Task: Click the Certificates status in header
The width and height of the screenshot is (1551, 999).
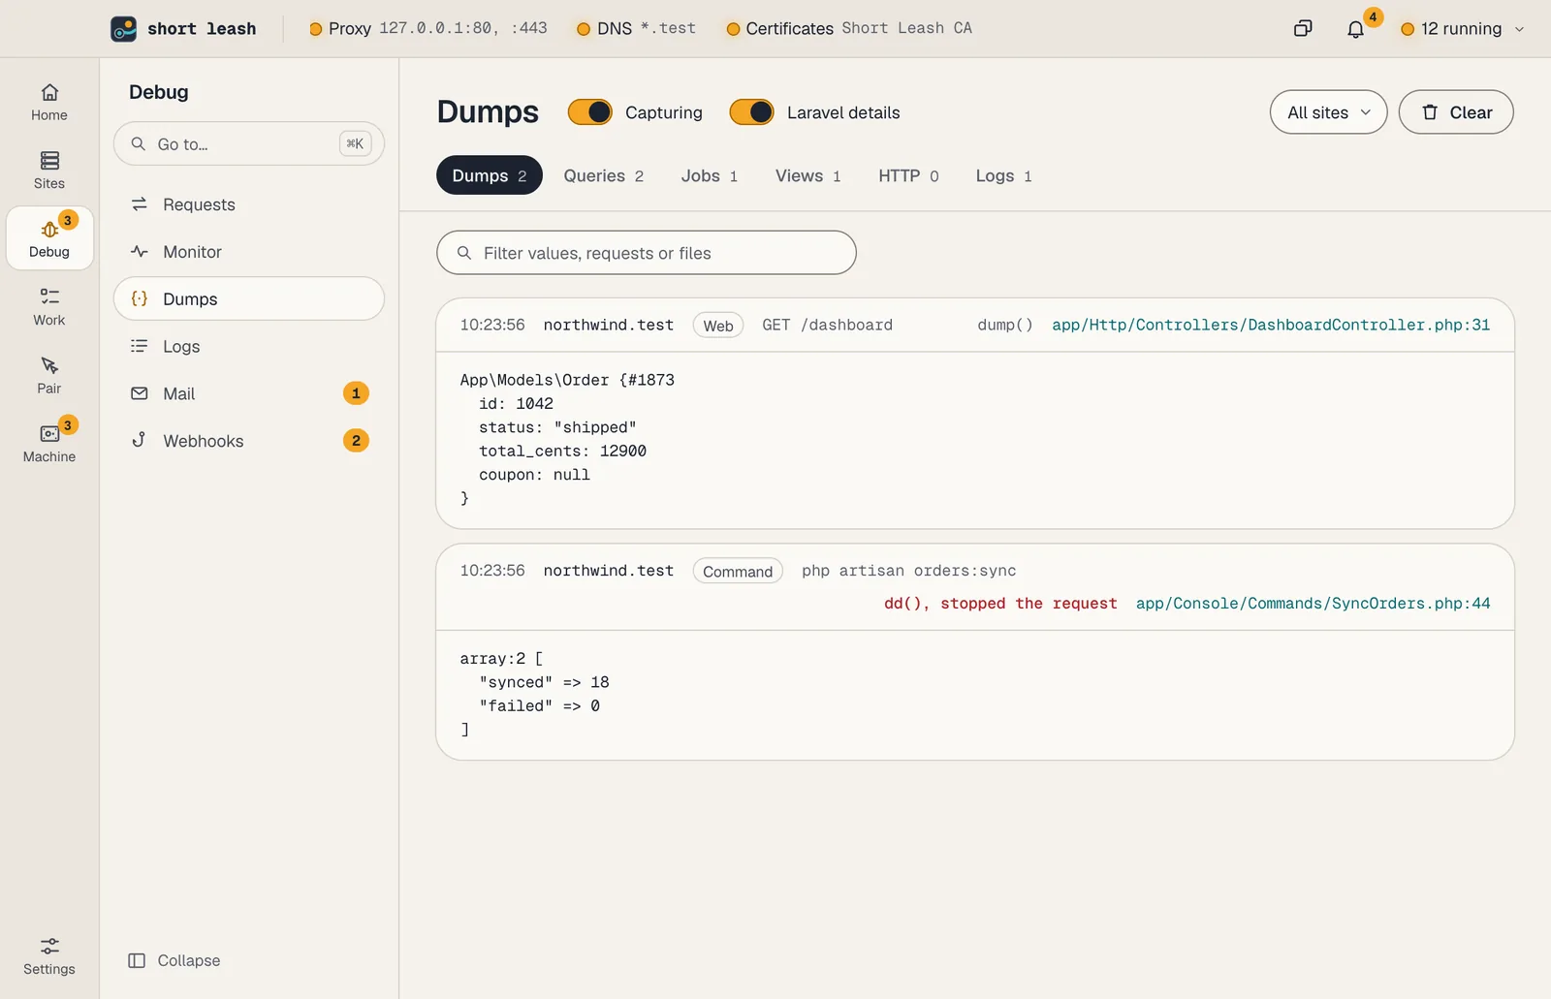Action: point(849,28)
